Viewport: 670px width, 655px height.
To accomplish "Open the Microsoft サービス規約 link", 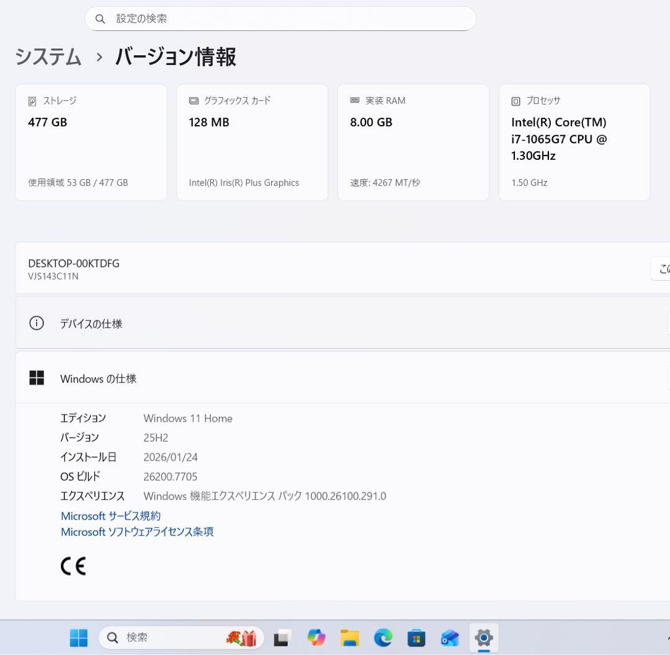I will pos(110,516).
